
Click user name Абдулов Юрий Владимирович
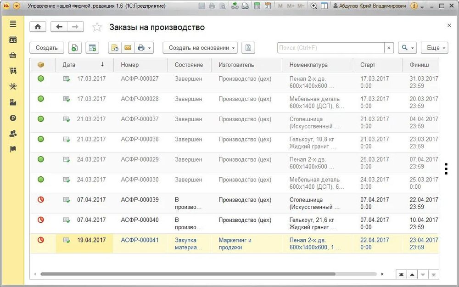tap(369, 6)
